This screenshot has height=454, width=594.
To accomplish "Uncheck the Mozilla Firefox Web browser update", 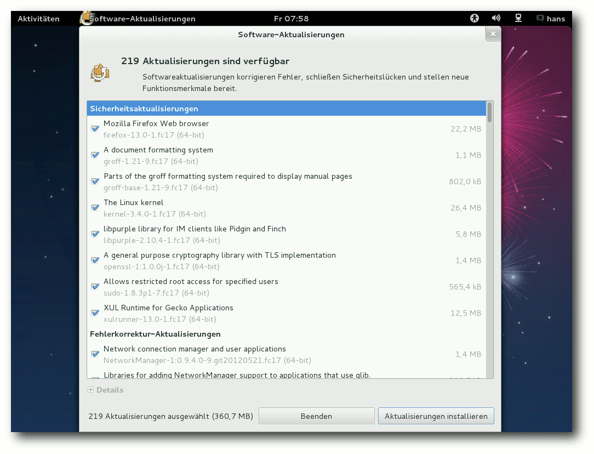I will point(95,129).
